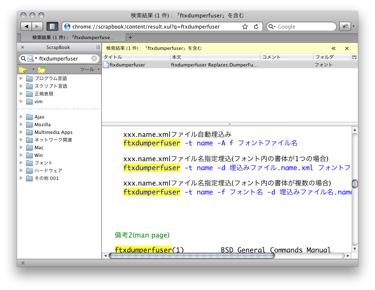Open the ツール dropdown menu
Viewport: 375px width, 290px height.
point(89,70)
